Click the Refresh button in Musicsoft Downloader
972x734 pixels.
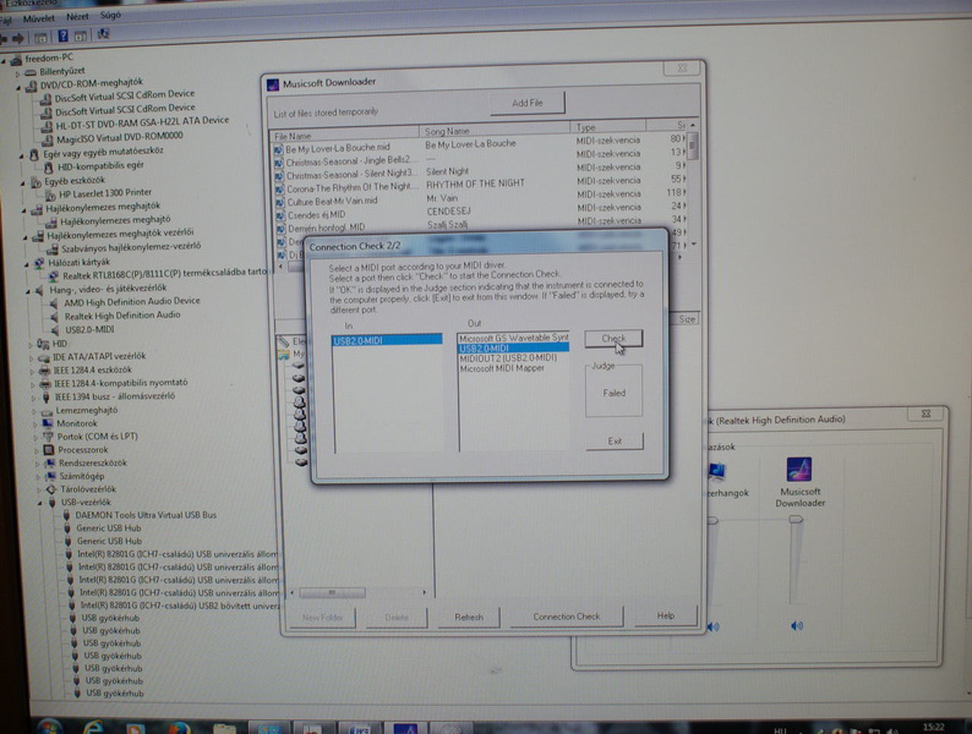pyautogui.click(x=469, y=617)
